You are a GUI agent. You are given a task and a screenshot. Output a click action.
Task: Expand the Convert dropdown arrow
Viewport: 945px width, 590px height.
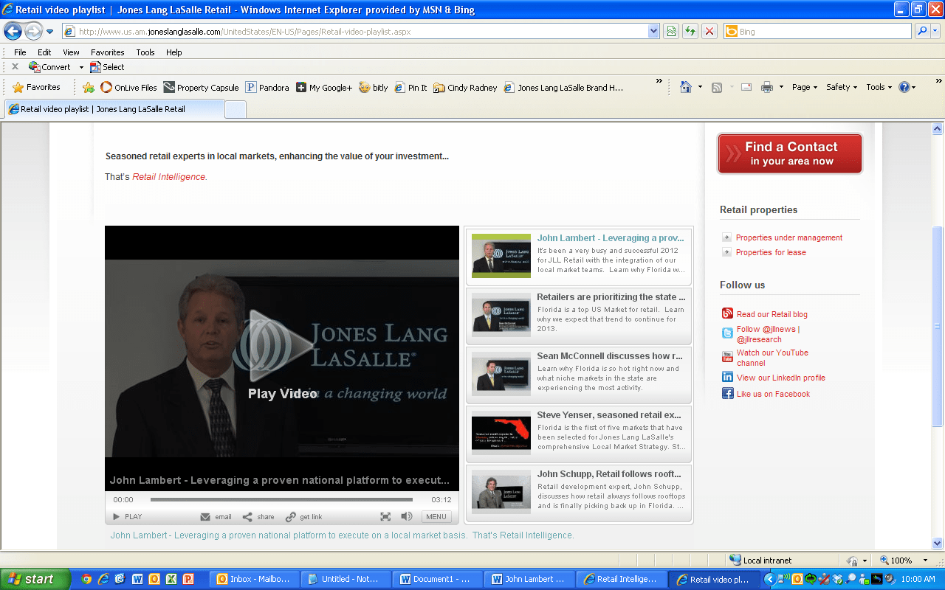[81, 68]
